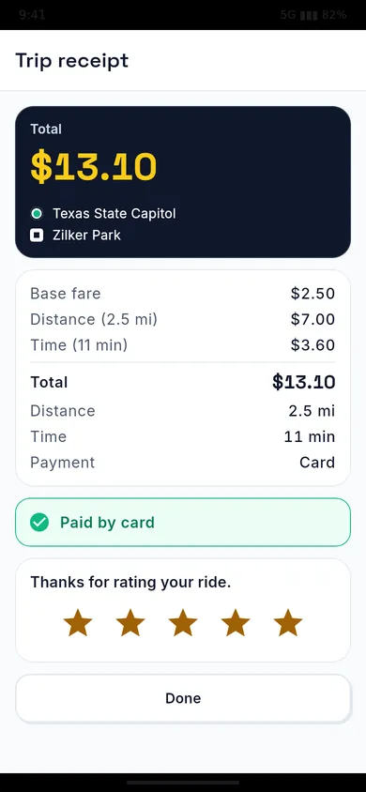Tap the green pickup location dot

tap(37, 214)
